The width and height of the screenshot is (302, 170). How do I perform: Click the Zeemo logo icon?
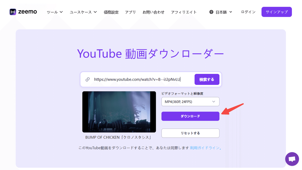click(12, 12)
